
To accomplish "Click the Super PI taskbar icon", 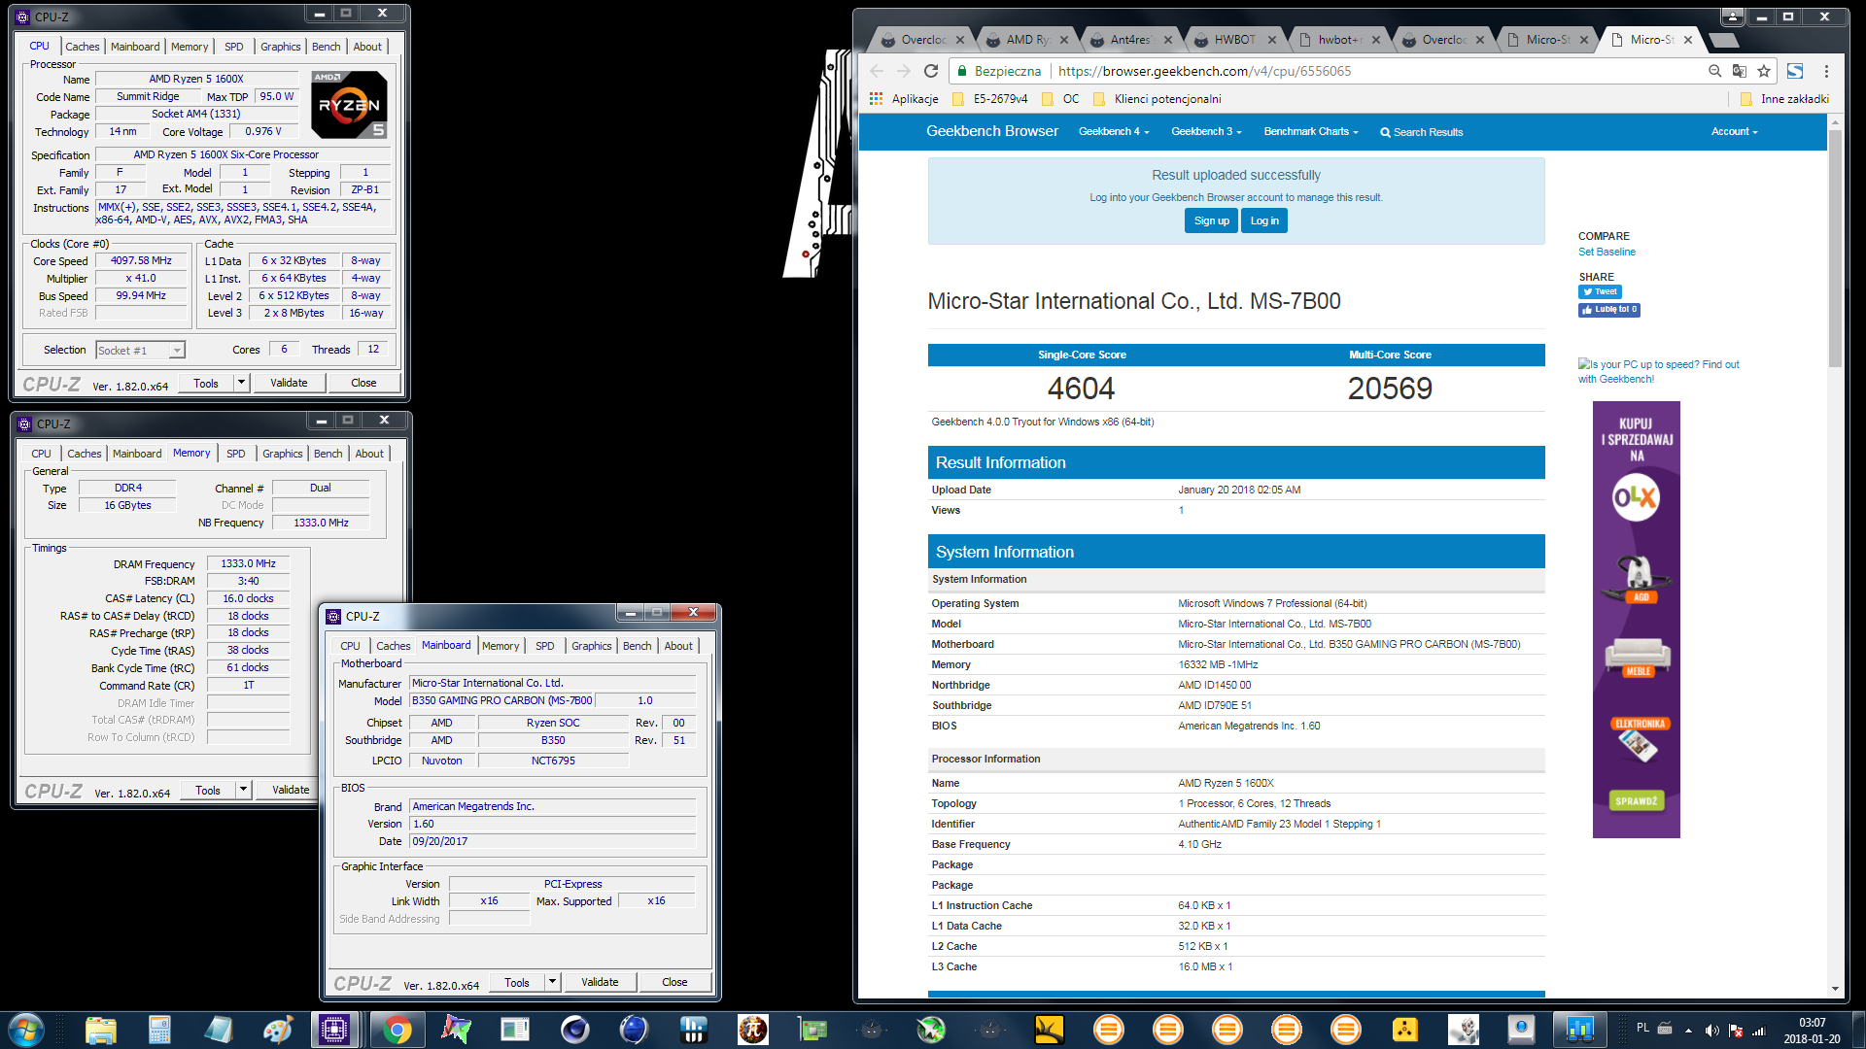I will coord(752,1030).
